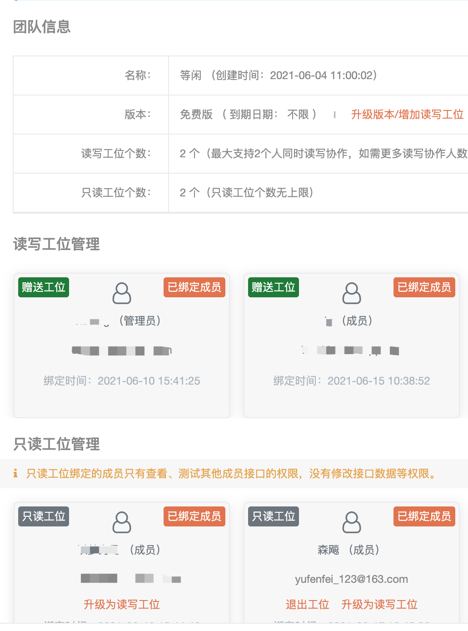Screen dimensions: 468x631
Task: Click the 只读工位 tag on the 森飚 card
Action: pyautogui.click(x=274, y=516)
